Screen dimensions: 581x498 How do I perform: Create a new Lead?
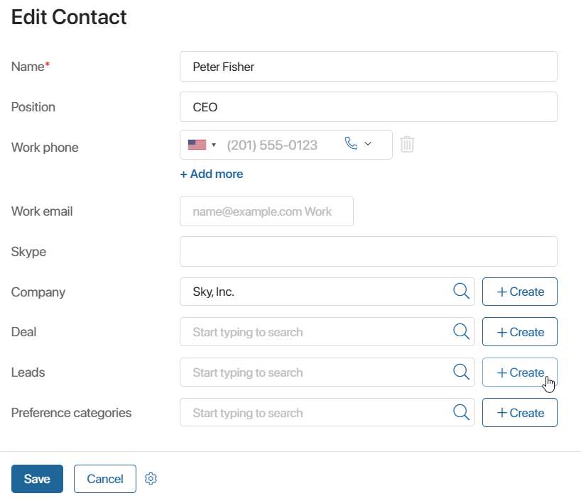pos(520,372)
